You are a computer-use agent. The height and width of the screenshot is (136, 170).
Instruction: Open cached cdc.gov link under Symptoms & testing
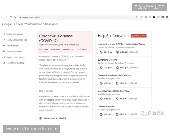pos(129,67)
